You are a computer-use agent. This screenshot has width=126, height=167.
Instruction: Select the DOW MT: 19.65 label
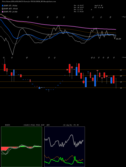click(11, 9)
